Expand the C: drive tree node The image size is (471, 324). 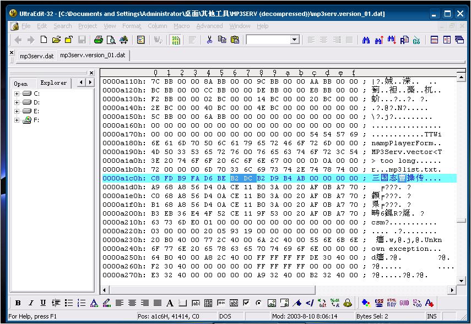17,94
